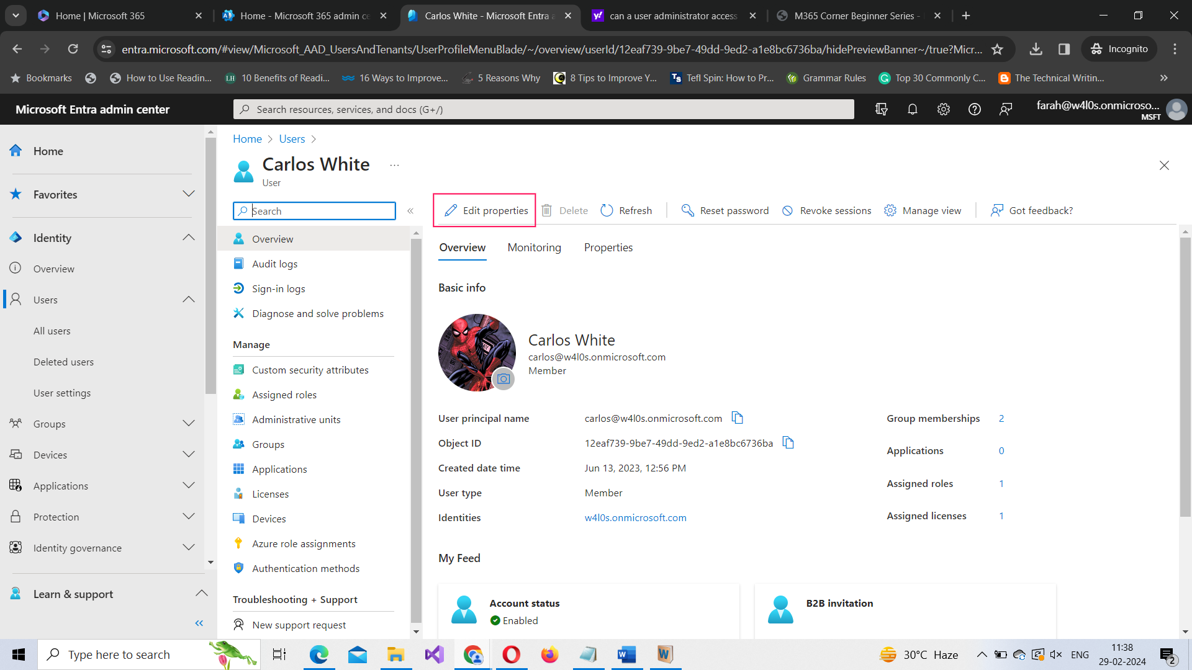Viewport: 1192px width, 670px height.
Task: Switch to the Properties tab
Action: coord(608,247)
